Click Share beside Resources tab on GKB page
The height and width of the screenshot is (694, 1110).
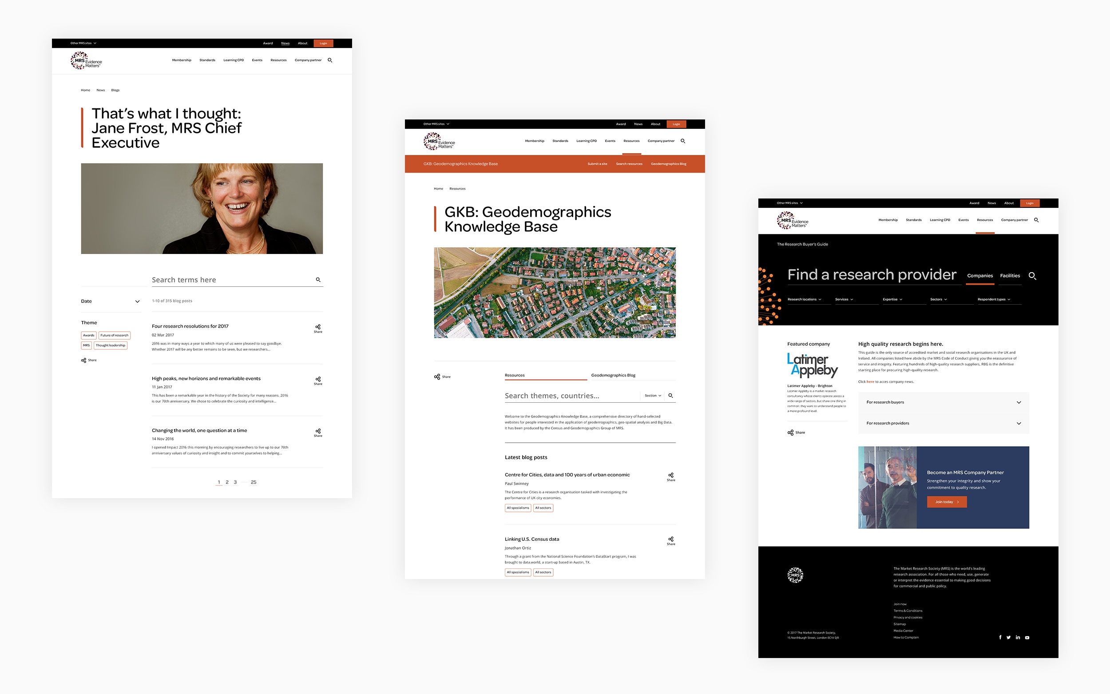pyautogui.click(x=442, y=377)
